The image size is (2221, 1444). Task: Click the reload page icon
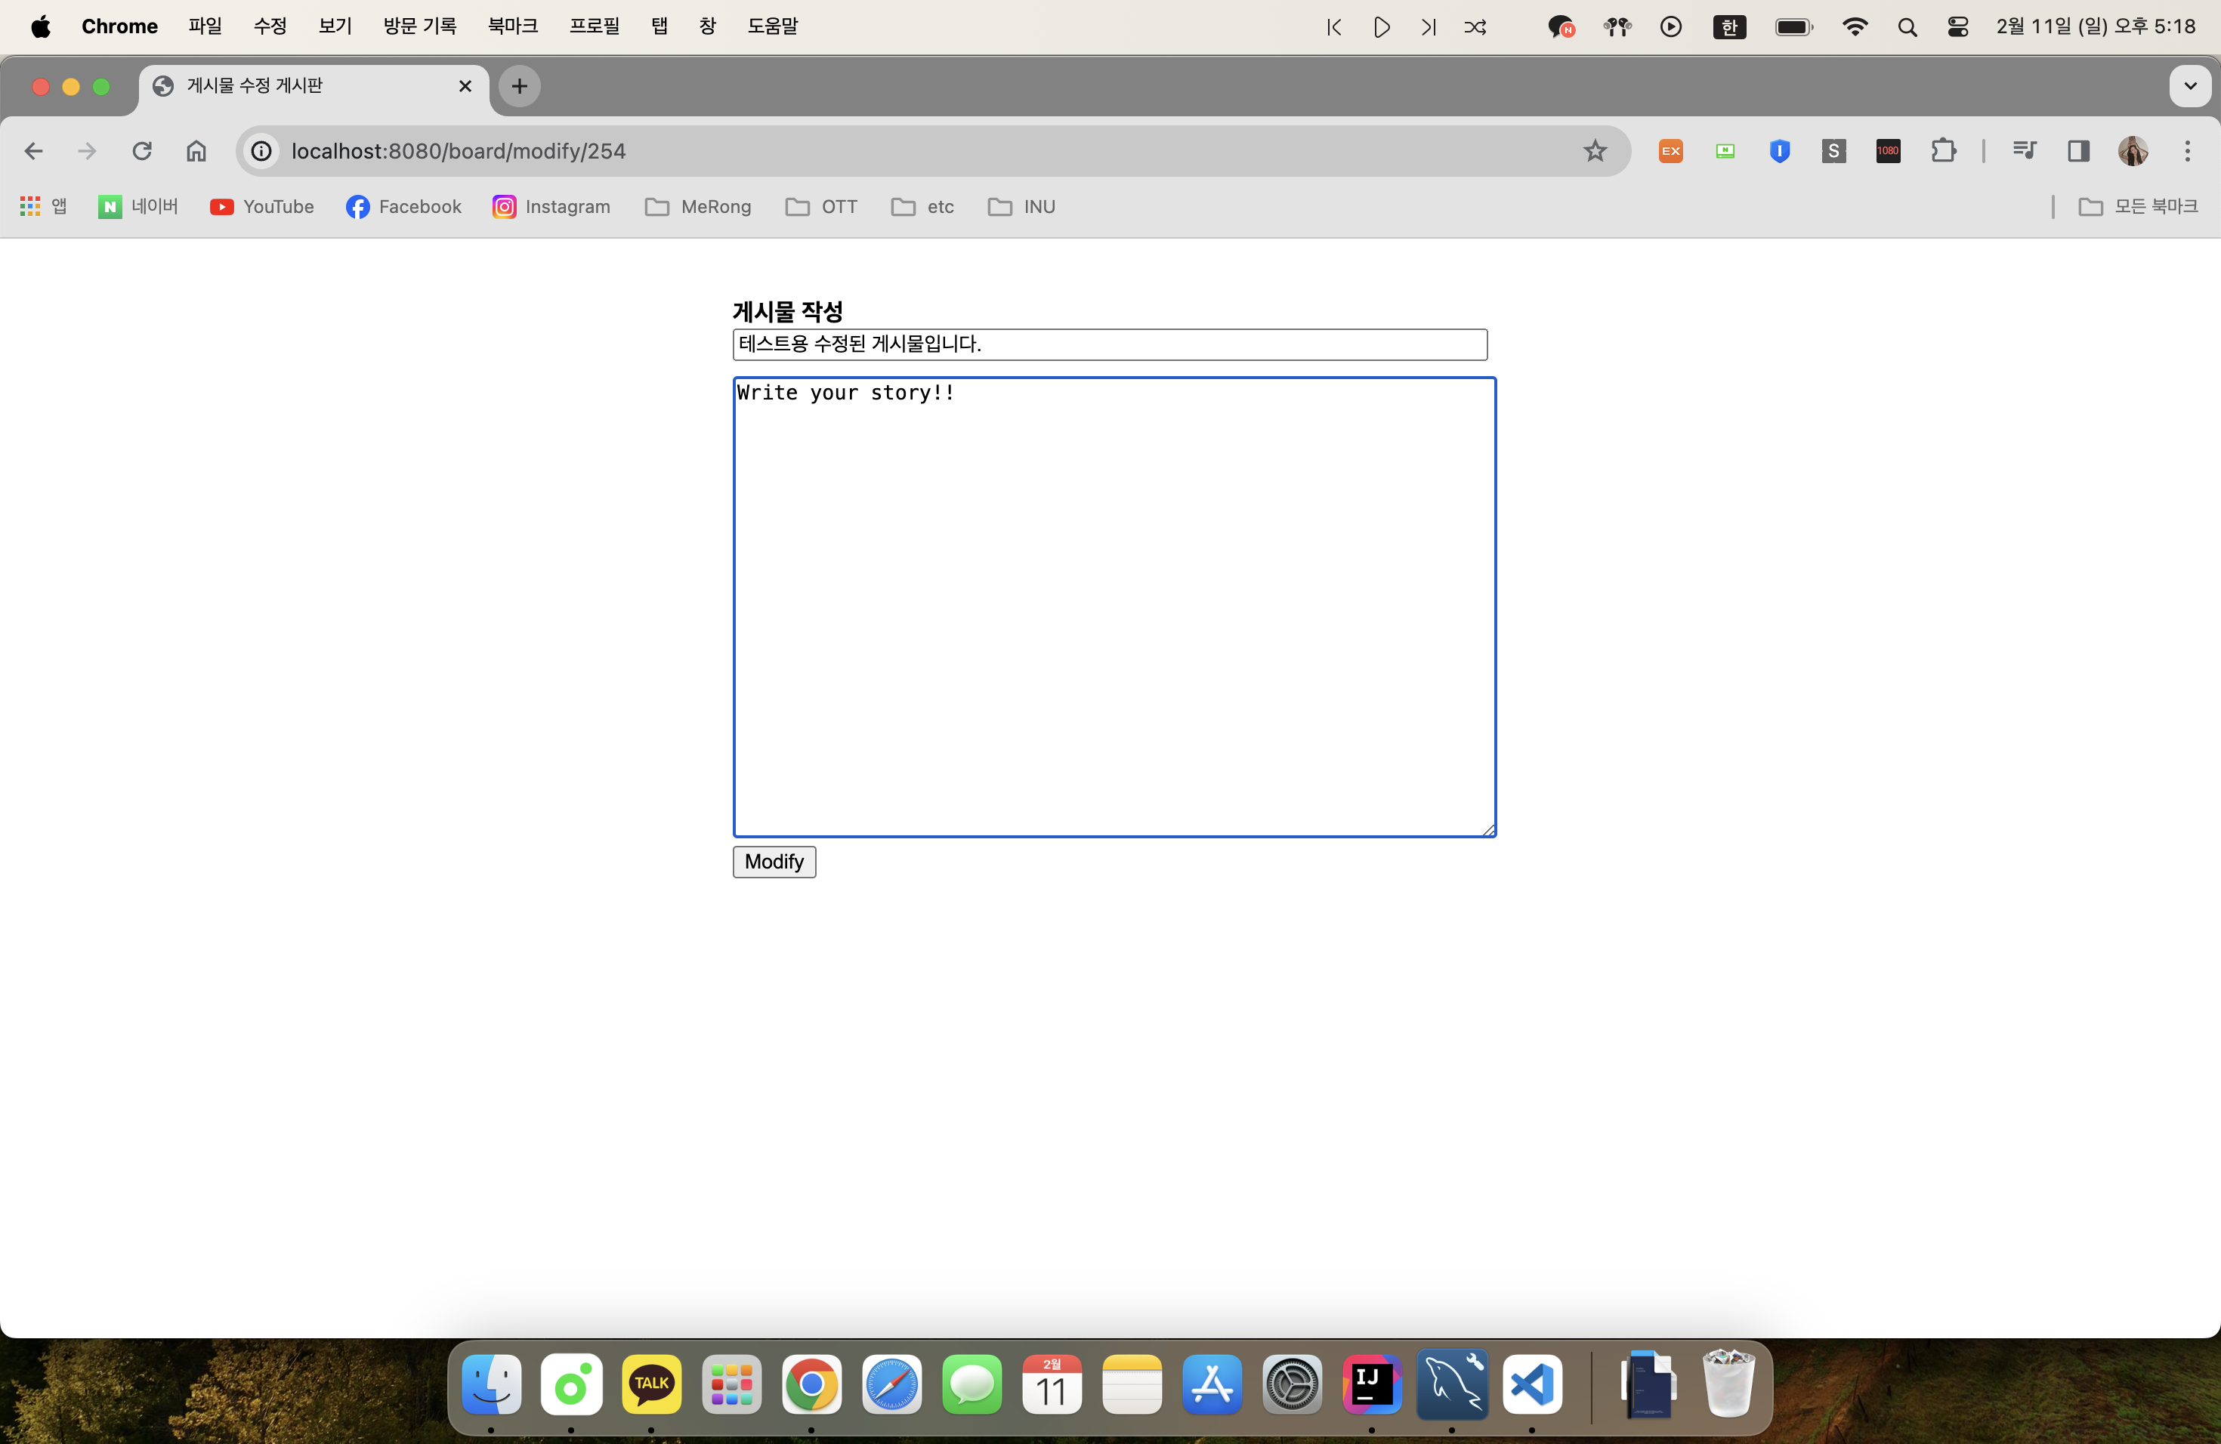pyautogui.click(x=142, y=151)
